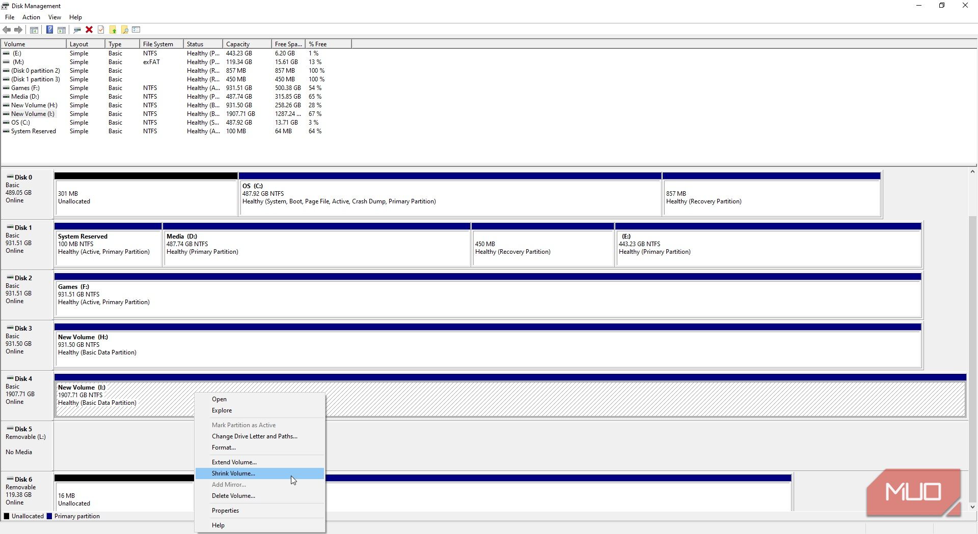
Task: Choose Open from the context menu
Action: pyautogui.click(x=260, y=399)
